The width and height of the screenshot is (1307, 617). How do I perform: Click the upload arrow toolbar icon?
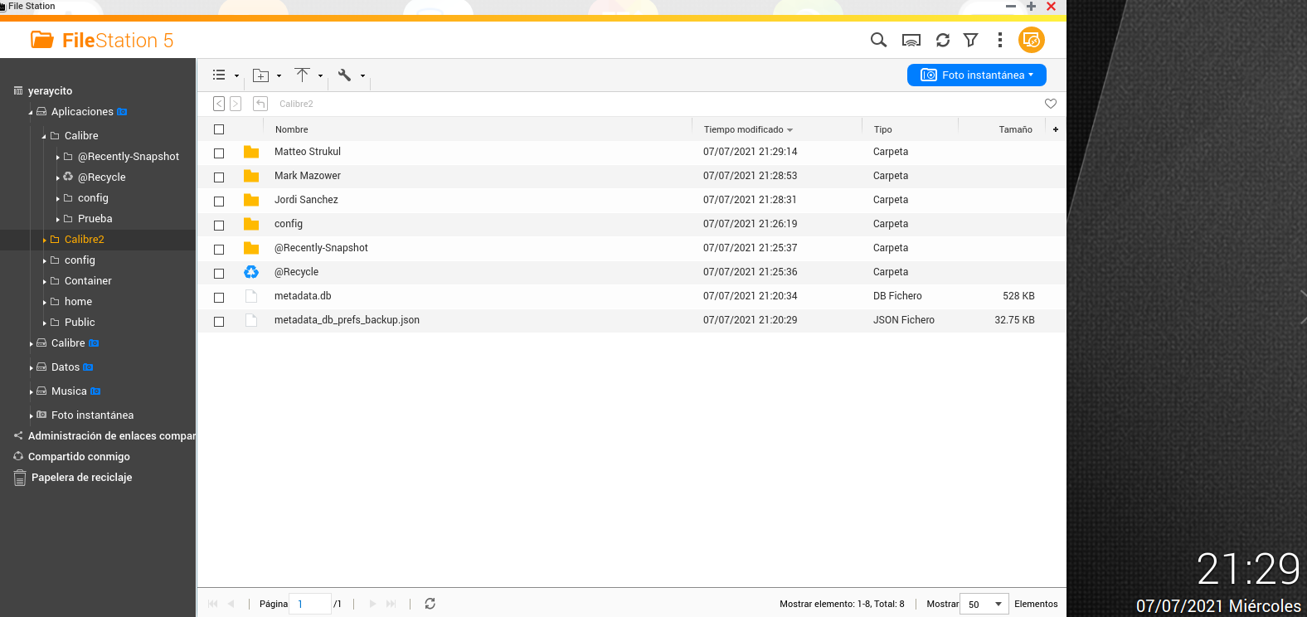point(303,75)
